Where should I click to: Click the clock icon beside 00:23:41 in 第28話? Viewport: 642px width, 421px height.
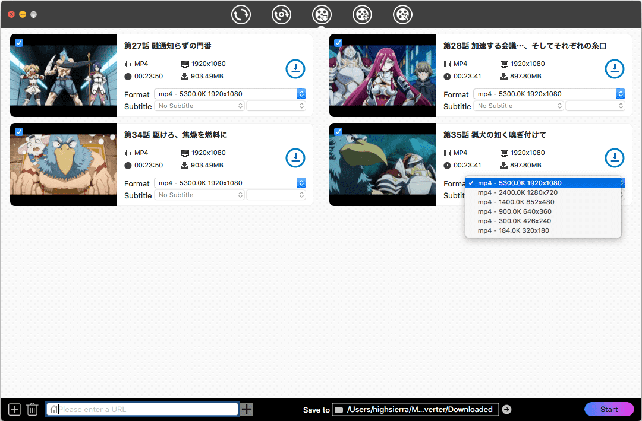click(447, 76)
